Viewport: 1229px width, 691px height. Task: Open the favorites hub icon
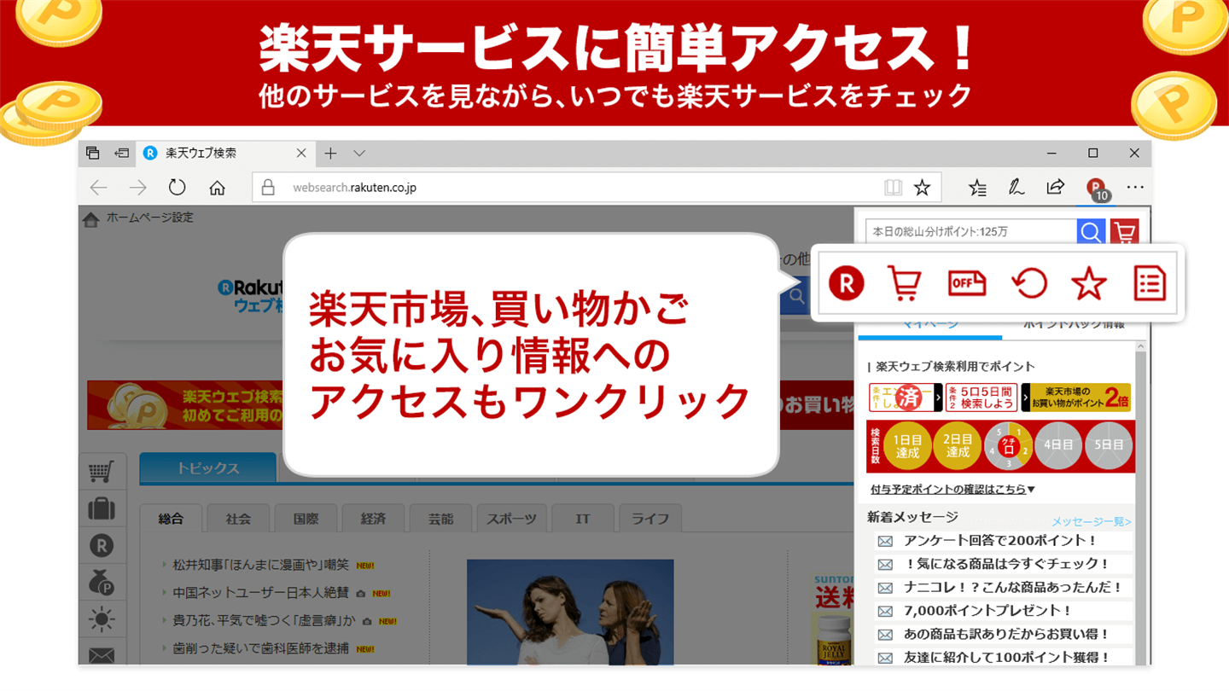tap(978, 188)
